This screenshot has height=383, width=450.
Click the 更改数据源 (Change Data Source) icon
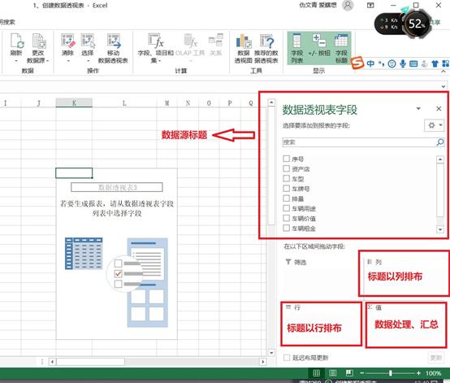[x=39, y=41]
